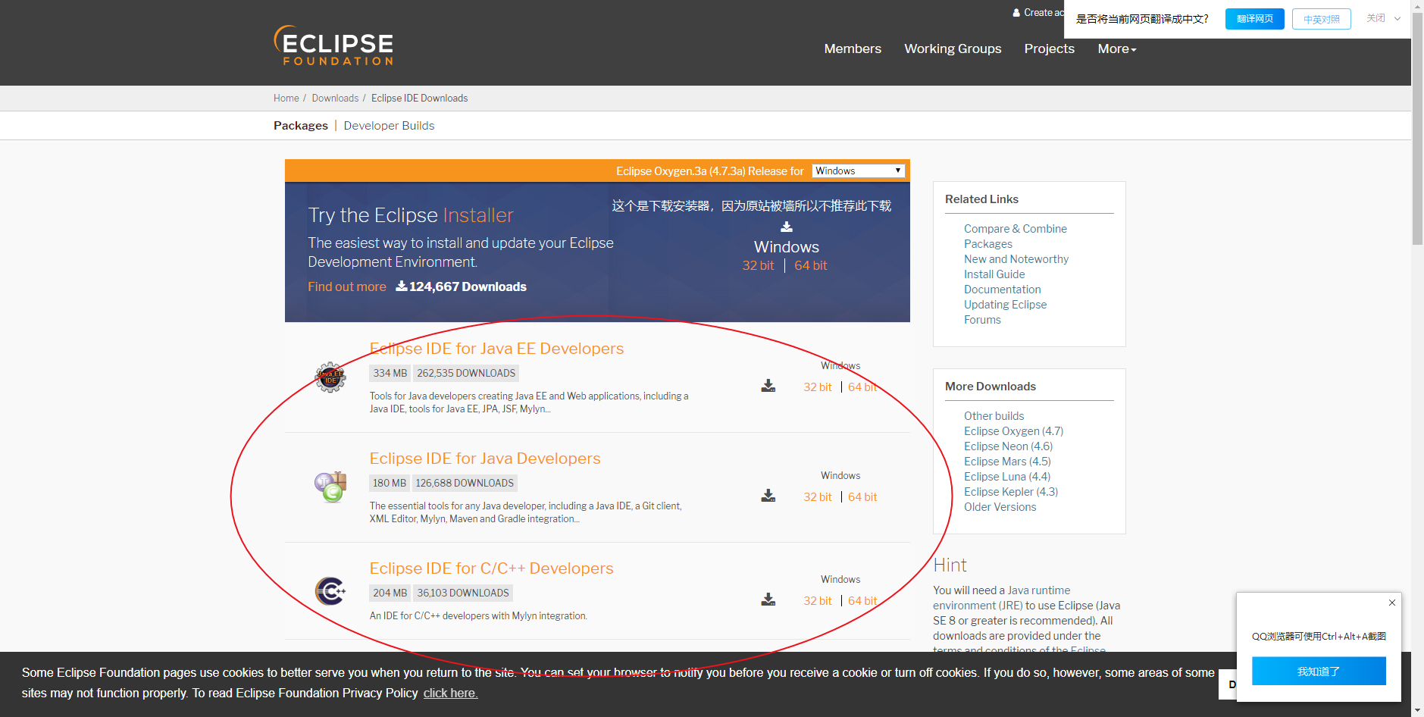Open the Compare & Combine Packages link
The image size is (1424, 717).
click(1016, 236)
